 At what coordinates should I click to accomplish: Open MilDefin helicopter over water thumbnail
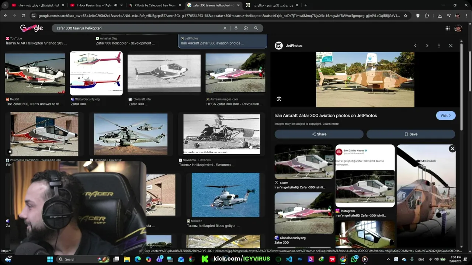pyautogui.click(x=226, y=195)
